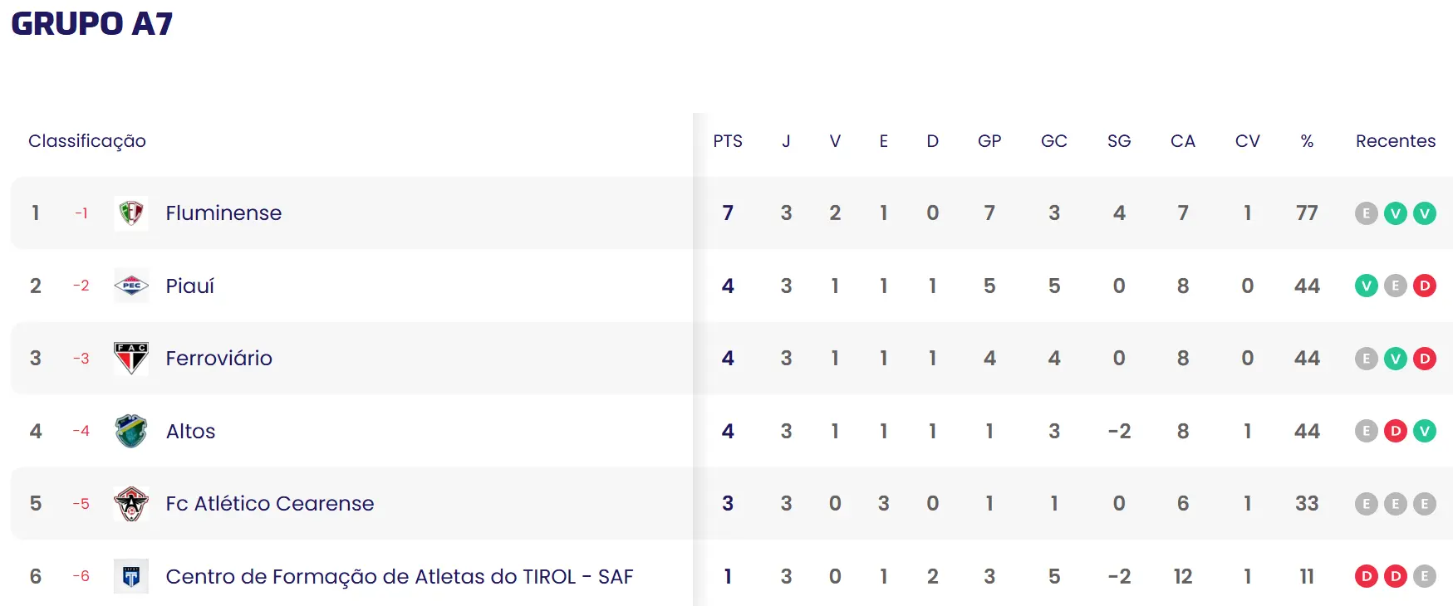Click the SG column header
The image size is (1453, 606).
[1118, 141]
